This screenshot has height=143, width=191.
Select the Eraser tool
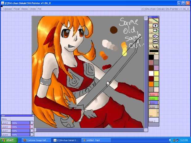tap(154, 36)
